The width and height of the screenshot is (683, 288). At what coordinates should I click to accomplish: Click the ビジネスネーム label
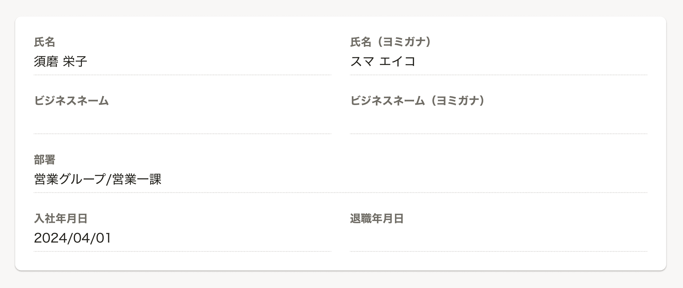click(71, 101)
